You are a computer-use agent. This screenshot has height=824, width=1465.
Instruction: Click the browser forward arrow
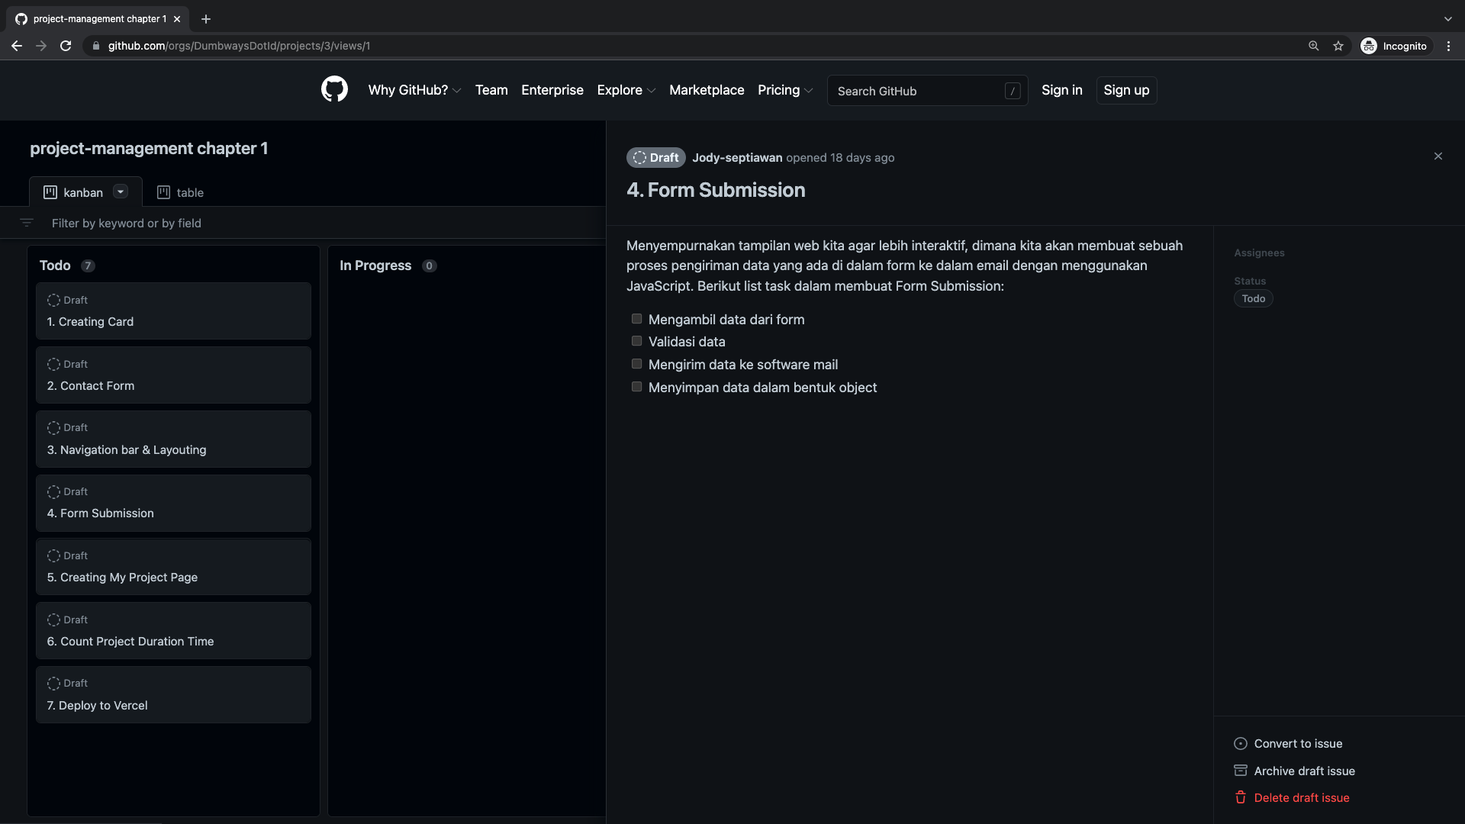[x=41, y=46]
